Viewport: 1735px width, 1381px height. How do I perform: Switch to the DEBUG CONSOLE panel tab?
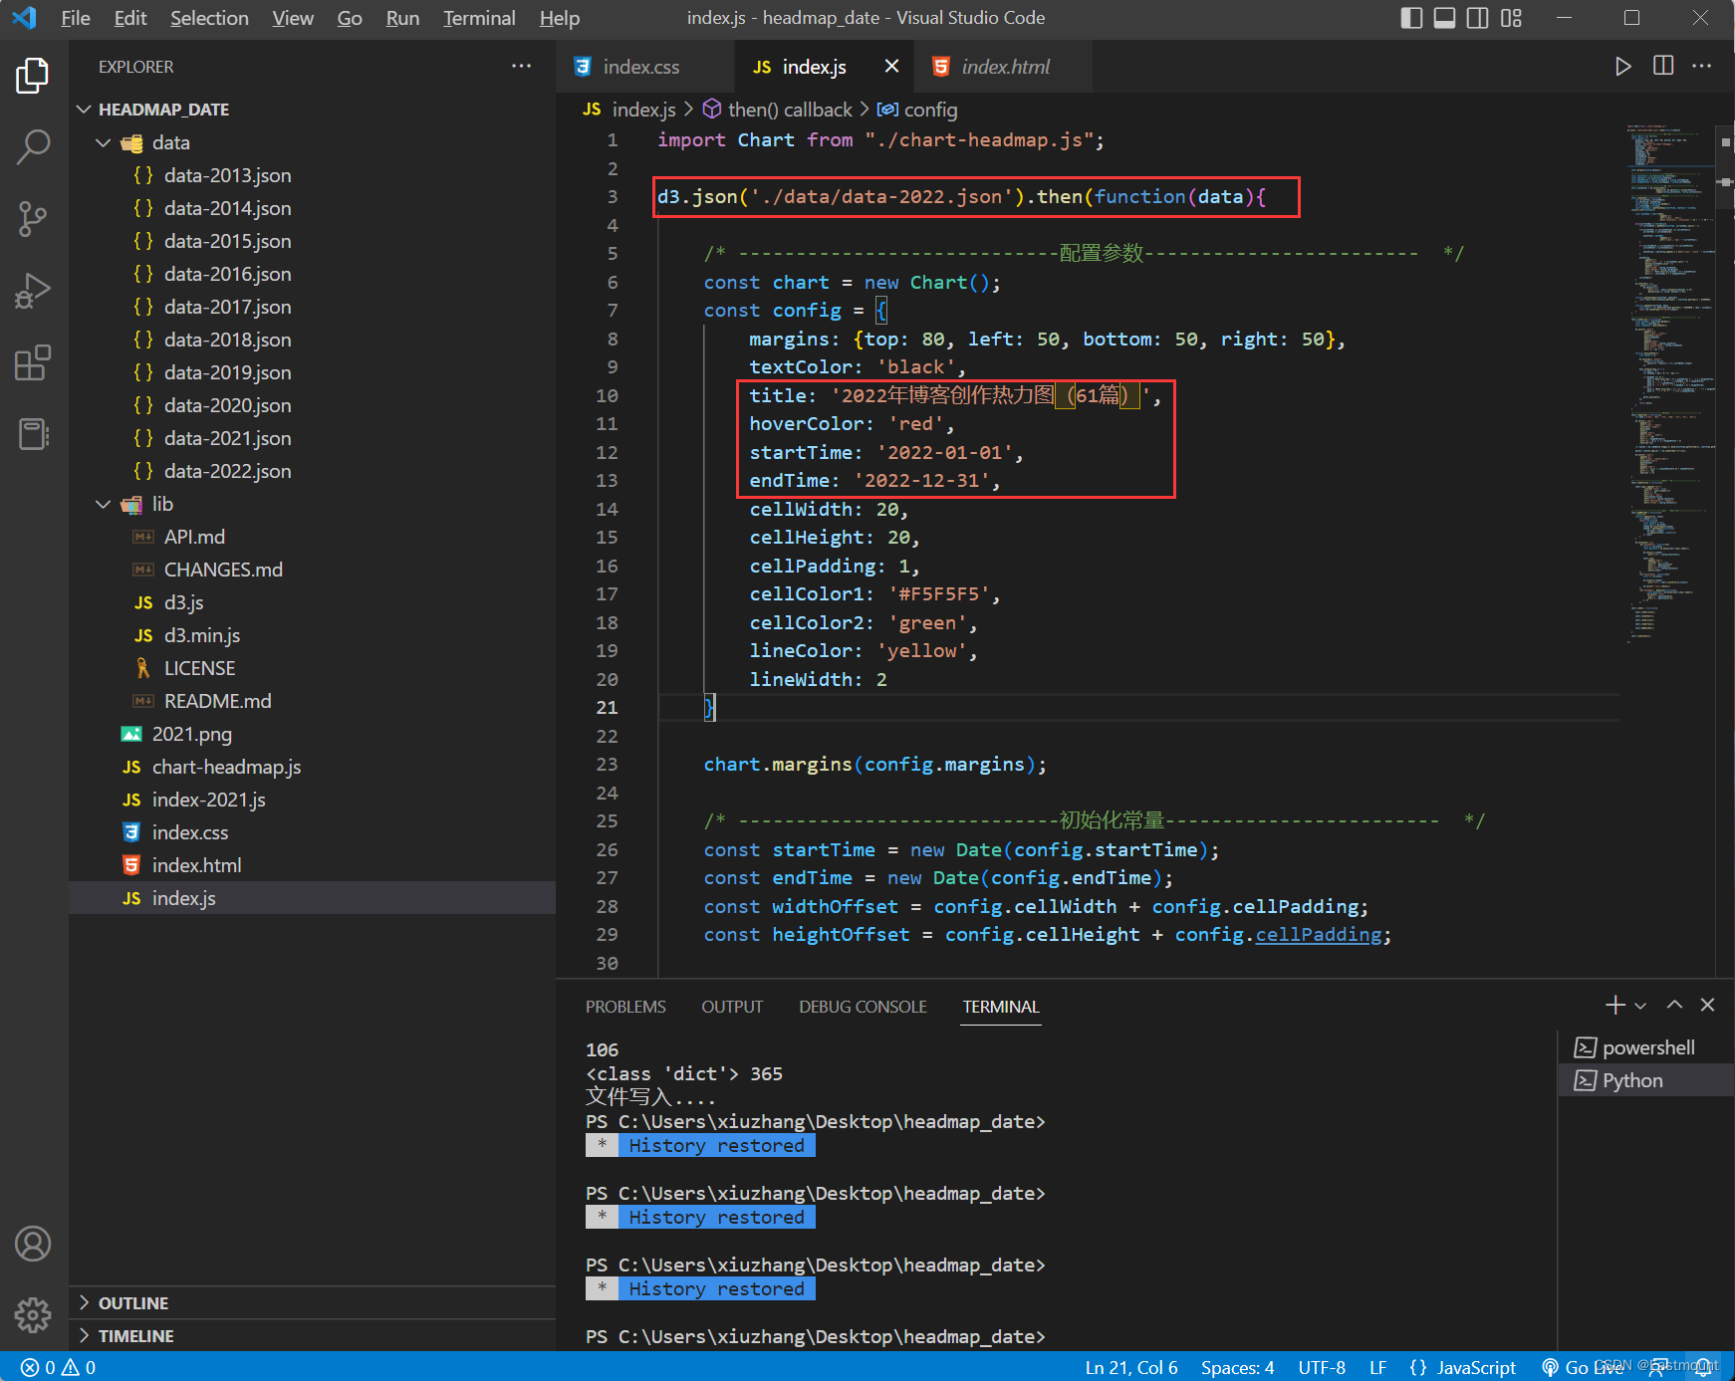pos(863,1007)
